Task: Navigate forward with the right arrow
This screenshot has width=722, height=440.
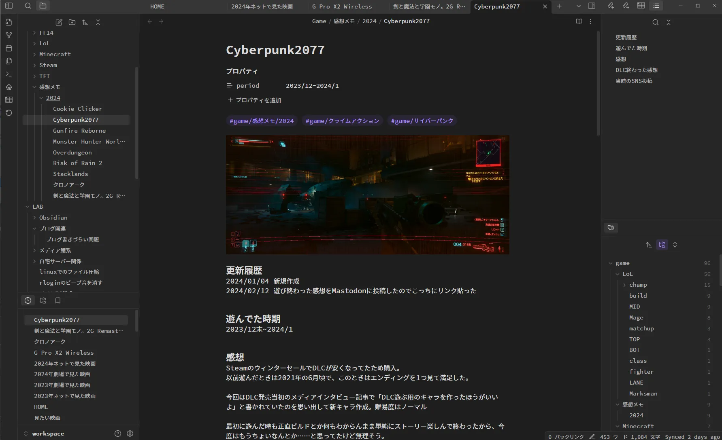Action: tap(161, 21)
